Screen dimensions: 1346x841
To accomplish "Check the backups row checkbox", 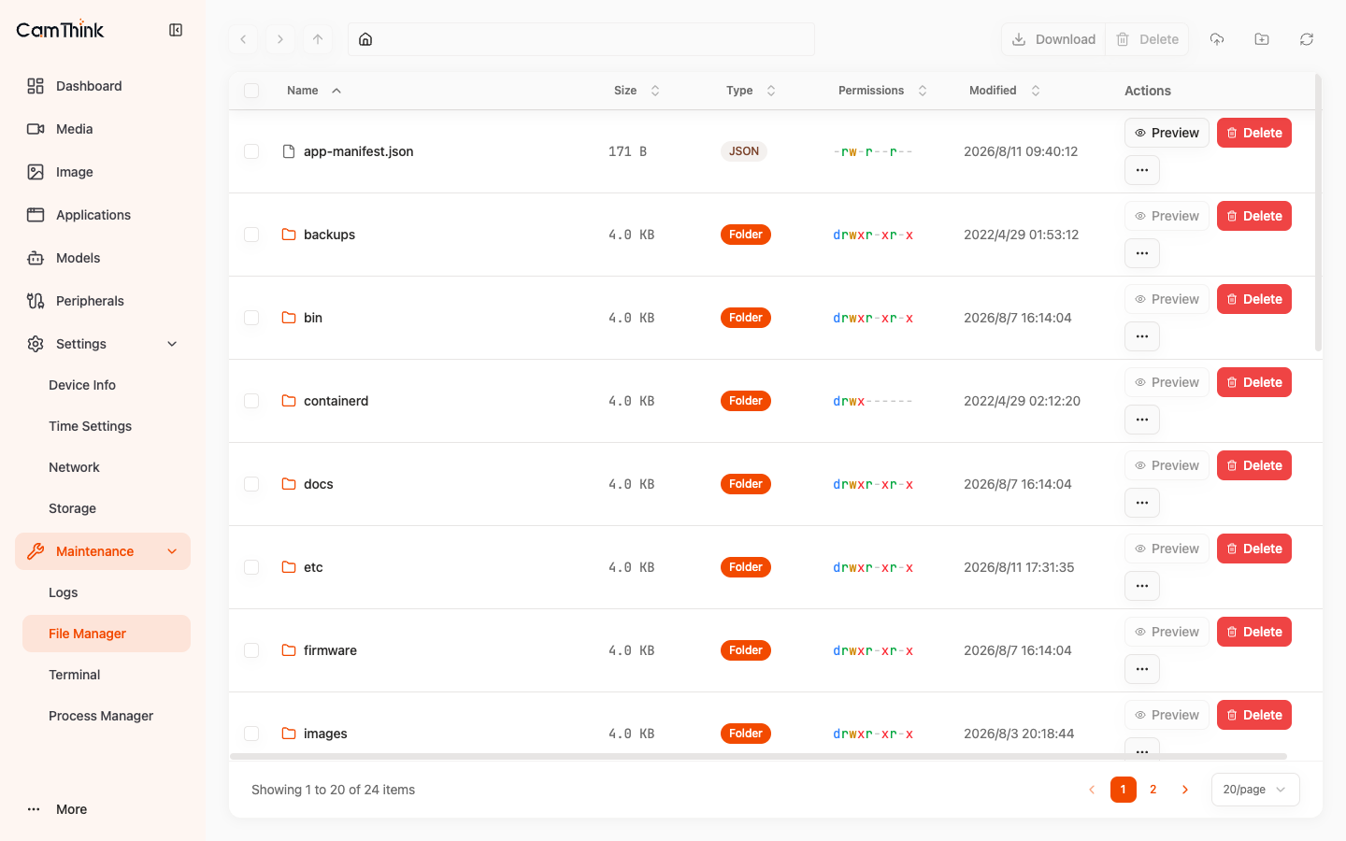I will tap(251, 235).
